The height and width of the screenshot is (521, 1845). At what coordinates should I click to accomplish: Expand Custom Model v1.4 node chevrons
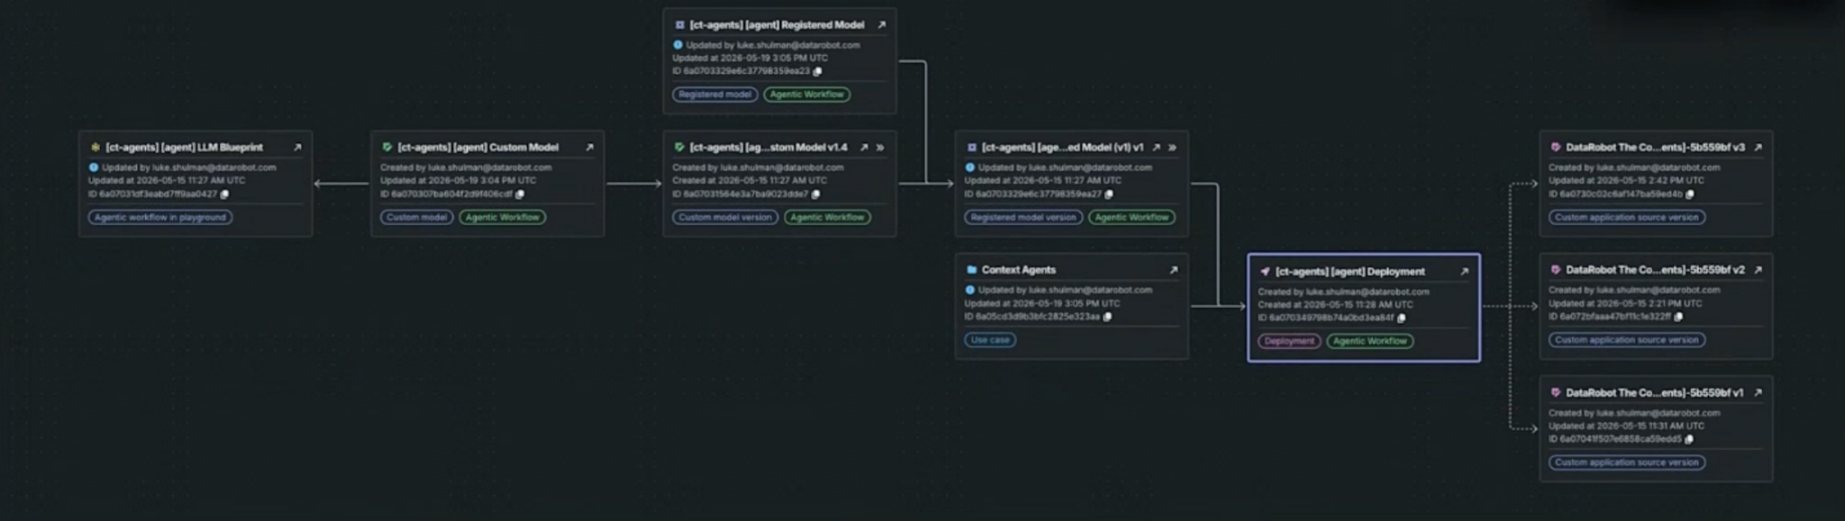(880, 148)
